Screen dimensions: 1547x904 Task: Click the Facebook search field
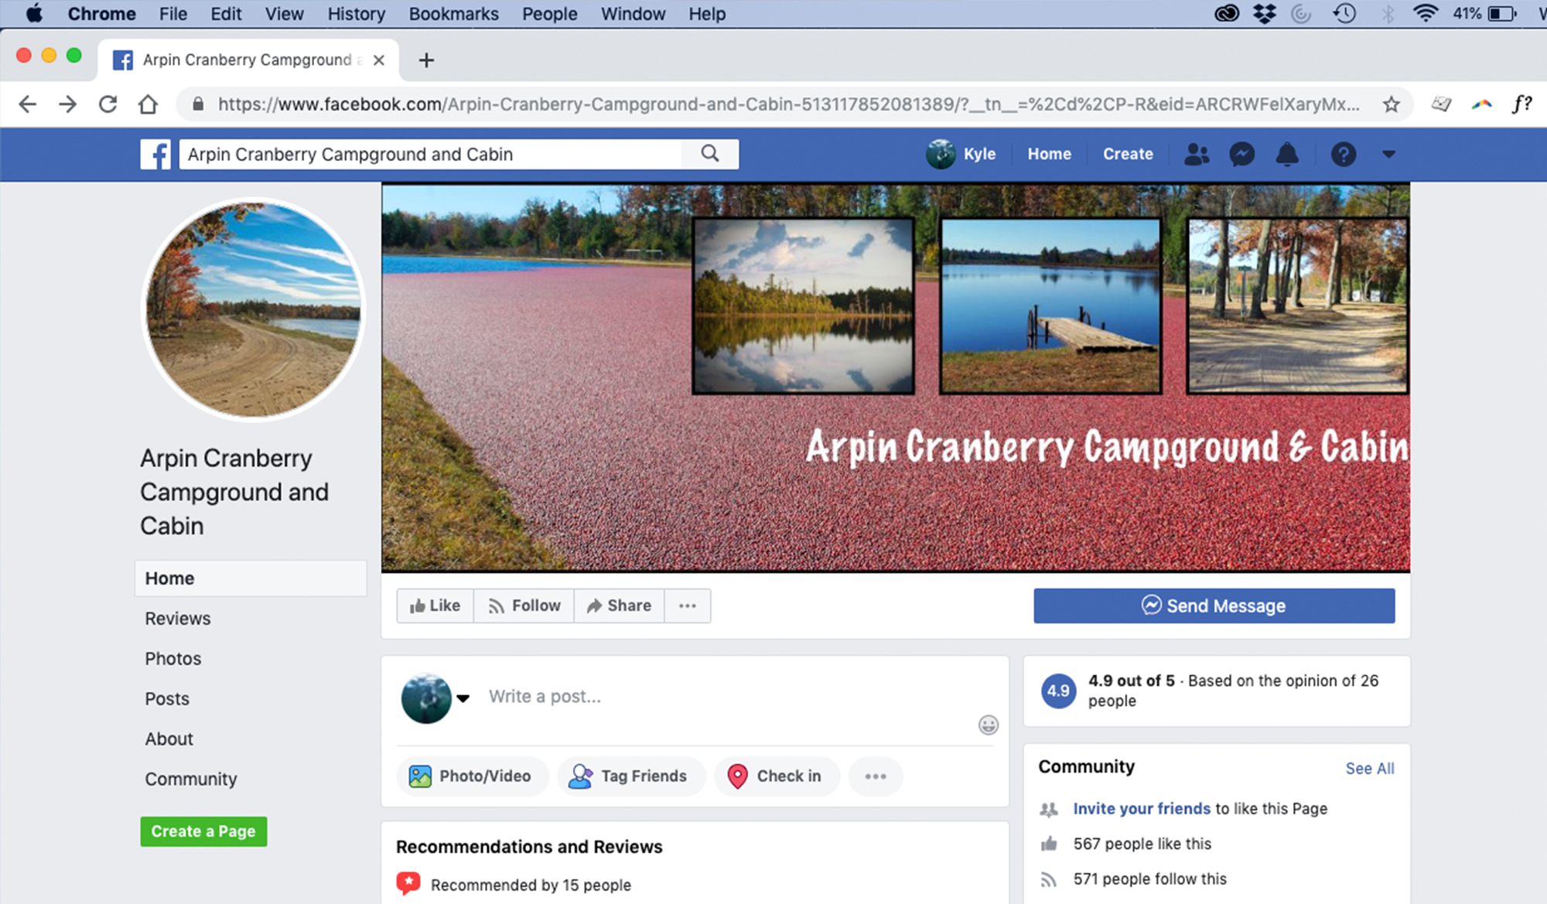point(431,154)
